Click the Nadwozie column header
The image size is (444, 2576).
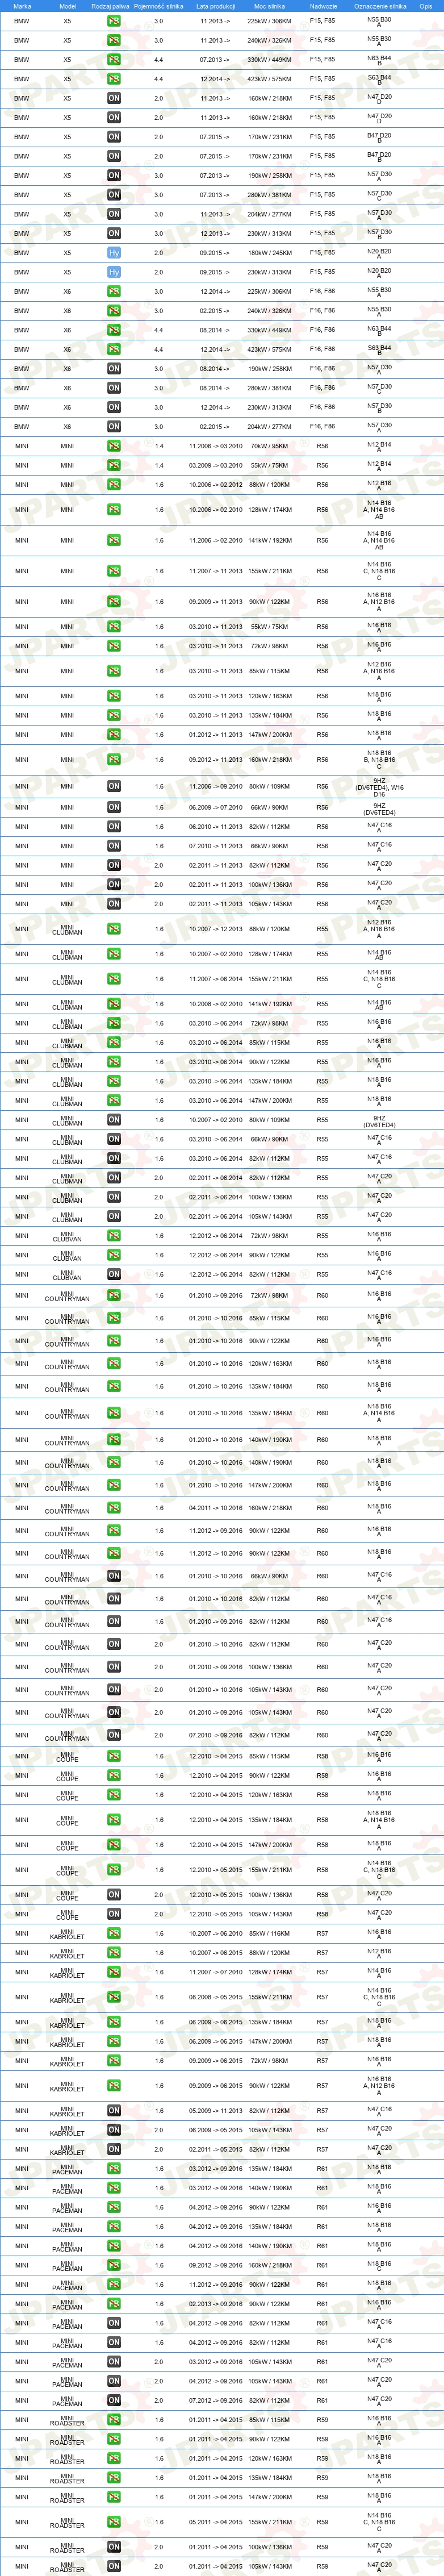coord(323,6)
